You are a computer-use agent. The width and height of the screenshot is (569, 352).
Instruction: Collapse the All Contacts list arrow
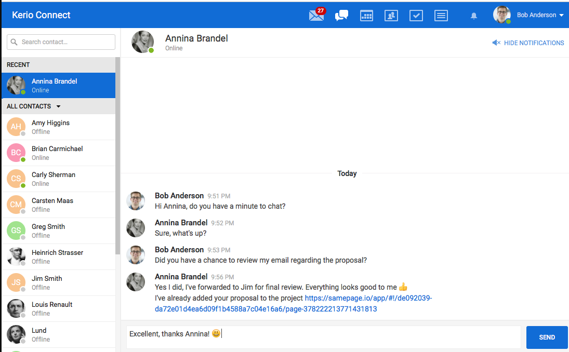[x=58, y=106]
